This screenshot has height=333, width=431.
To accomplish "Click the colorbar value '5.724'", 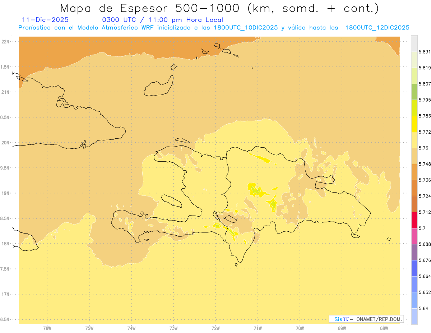I will [425, 196].
